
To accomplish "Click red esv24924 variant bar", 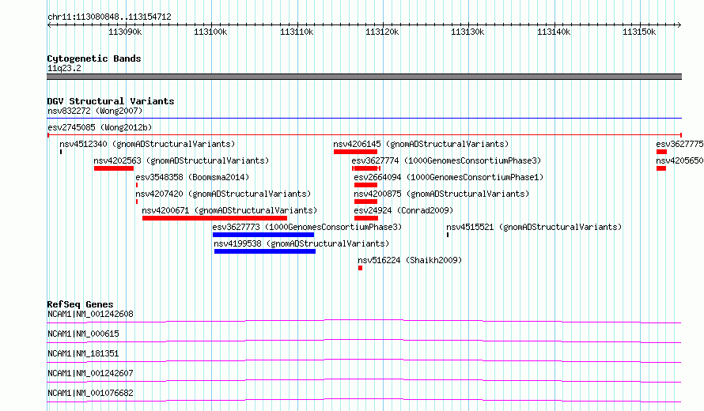I will point(366,218).
